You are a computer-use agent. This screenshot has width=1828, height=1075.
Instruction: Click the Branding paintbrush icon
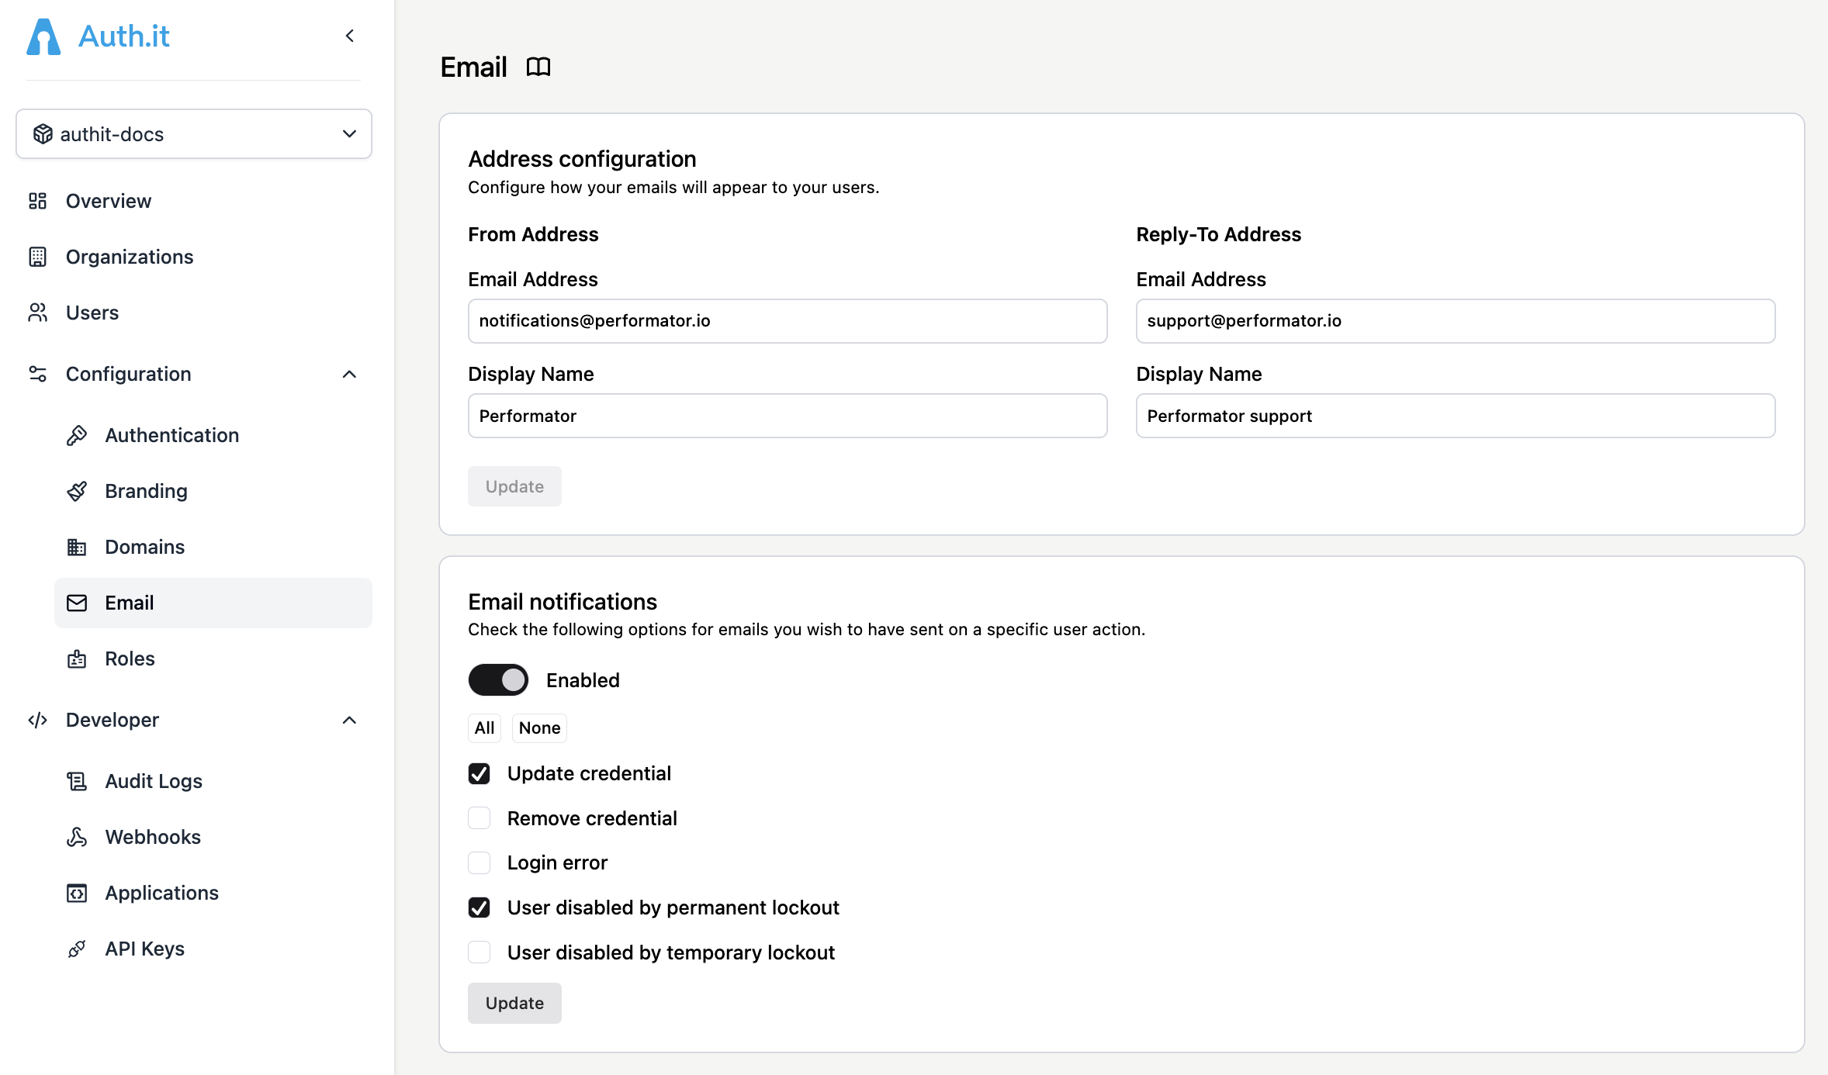pyautogui.click(x=77, y=491)
